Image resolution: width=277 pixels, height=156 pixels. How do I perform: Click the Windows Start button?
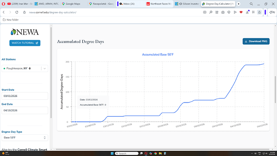(112, 153)
